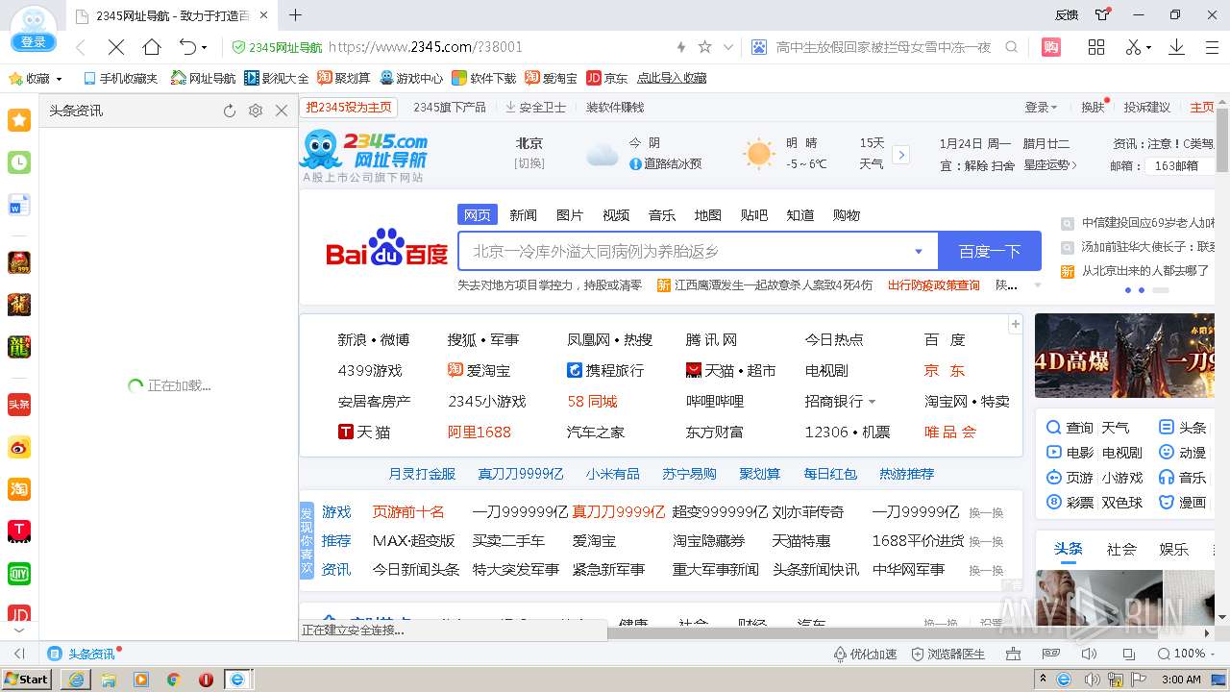Open the scissors screenshot tool
This screenshot has width=1230, height=692.
[1133, 47]
